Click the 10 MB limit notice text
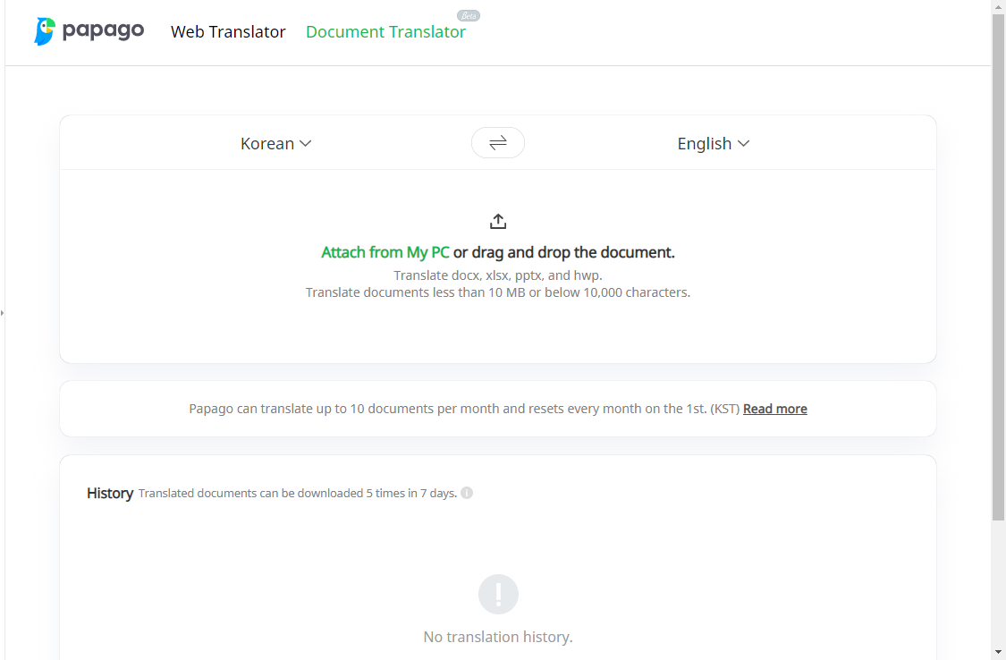Screen dimensions: 1006x660 tap(498, 292)
